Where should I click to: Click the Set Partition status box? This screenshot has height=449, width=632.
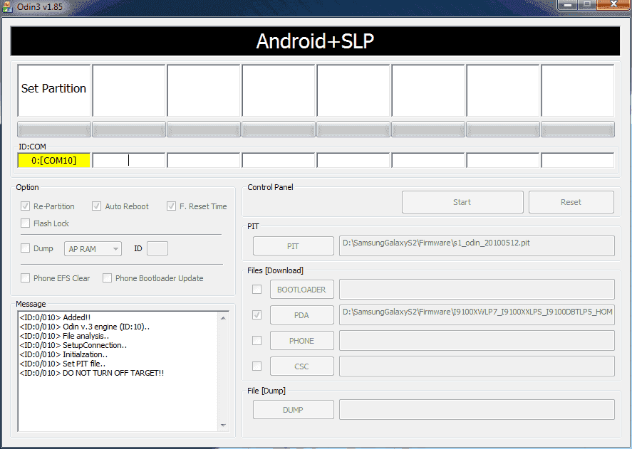click(54, 90)
